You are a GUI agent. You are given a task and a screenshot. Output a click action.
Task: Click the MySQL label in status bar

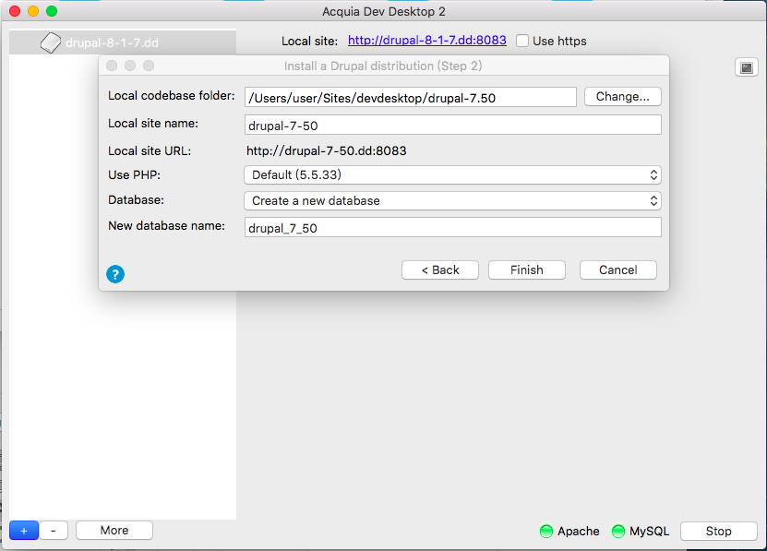click(x=649, y=532)
